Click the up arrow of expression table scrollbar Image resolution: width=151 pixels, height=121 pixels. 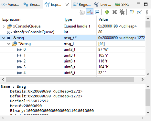(x=148, y=18)
